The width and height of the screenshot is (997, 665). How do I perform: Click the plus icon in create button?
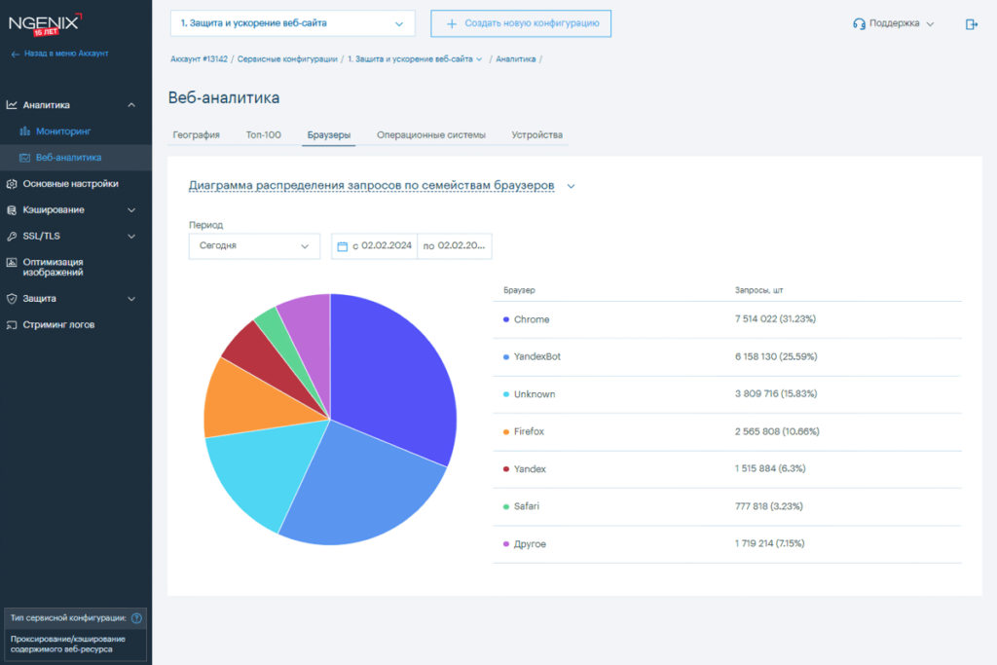(452, 23)
